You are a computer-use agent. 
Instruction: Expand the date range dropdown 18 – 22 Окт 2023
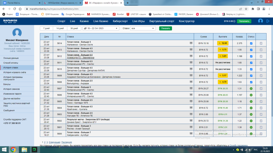tap(101, 28)
